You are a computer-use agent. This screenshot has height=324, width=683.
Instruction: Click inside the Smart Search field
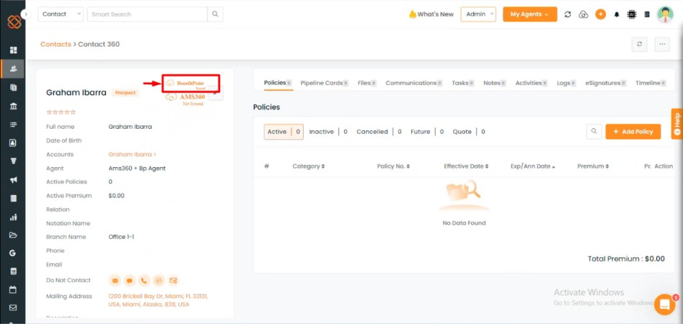147,14
